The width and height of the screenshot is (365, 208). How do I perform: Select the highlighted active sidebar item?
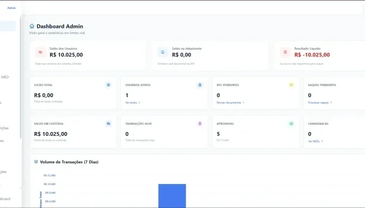8,26
